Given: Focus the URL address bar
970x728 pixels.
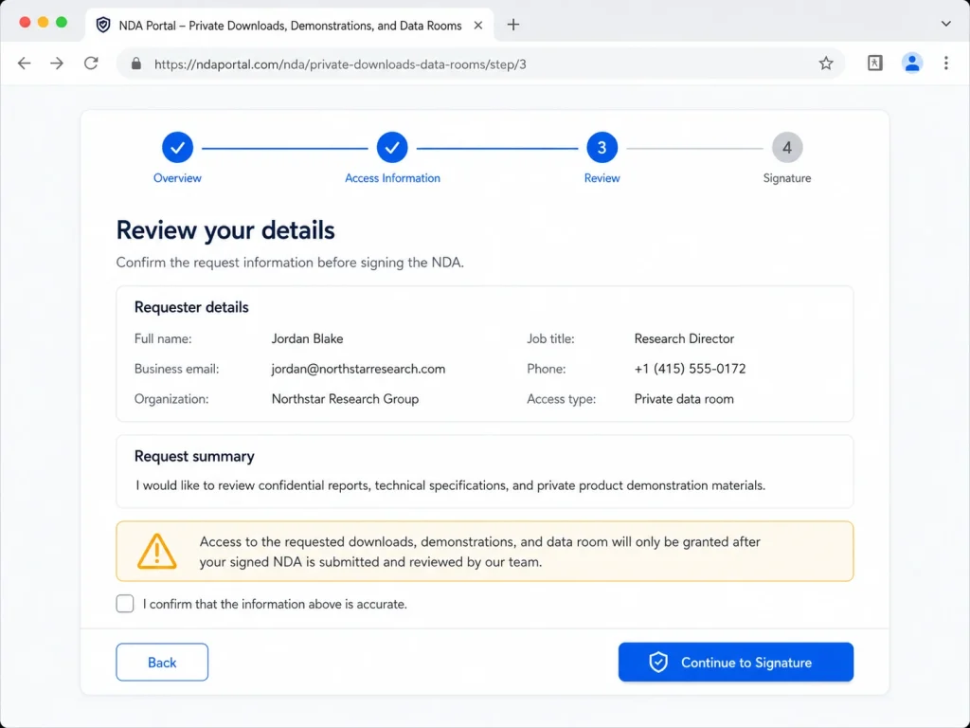Looking at the screenshot, I should click(480, 64).
